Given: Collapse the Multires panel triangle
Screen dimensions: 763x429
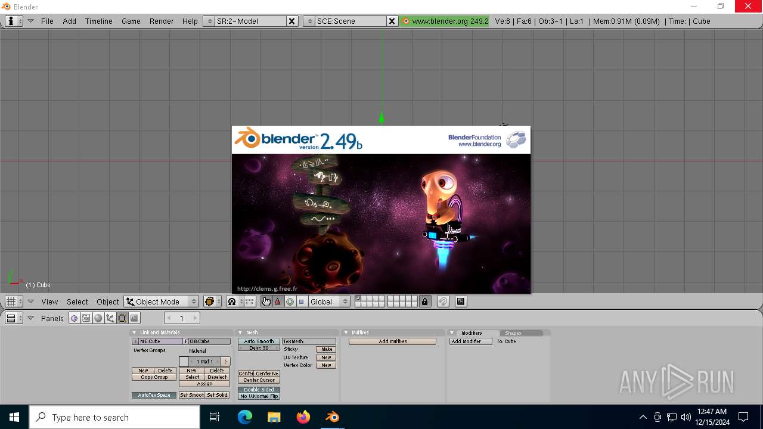Looking at the screenshot, I should click(x=346, y=332).
